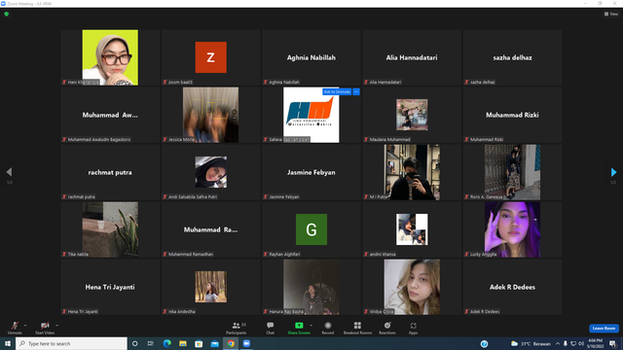The width and height of the screenshot is (623, 350).
Task: Open the notification center icon
Action: 612,343
